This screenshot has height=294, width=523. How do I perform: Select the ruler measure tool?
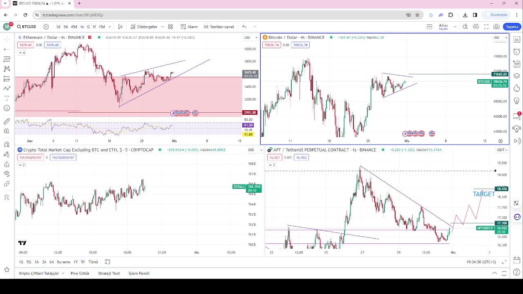[7, 121]
